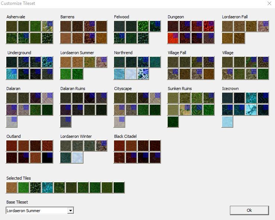Close the Customize Tileset dialog

(x=269, y=3)
